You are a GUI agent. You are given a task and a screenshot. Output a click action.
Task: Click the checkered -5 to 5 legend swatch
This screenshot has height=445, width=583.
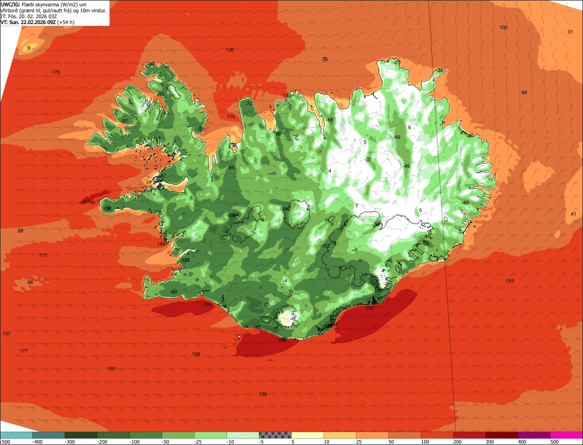pyautogui.click(x=275, y=435)
